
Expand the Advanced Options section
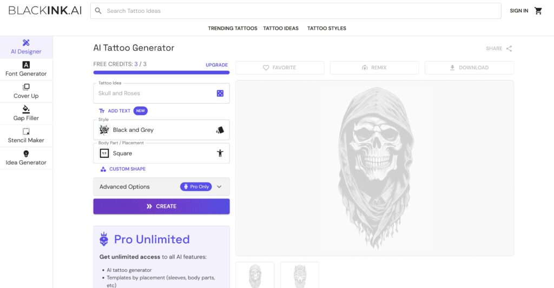coord(161,187)
